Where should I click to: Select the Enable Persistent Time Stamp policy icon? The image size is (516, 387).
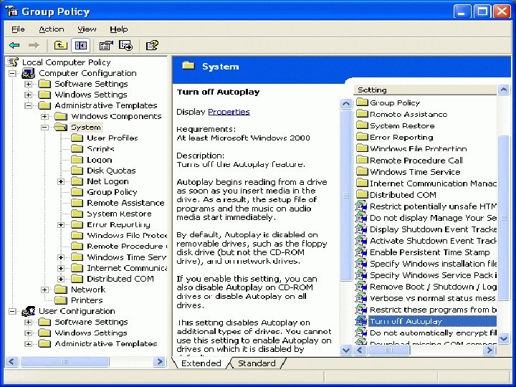tap(361, 252)
